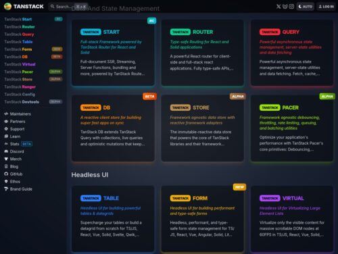Click the NEW badge on the Form card
This screenshot has width=338, height=254.
[x=239, y=187]
